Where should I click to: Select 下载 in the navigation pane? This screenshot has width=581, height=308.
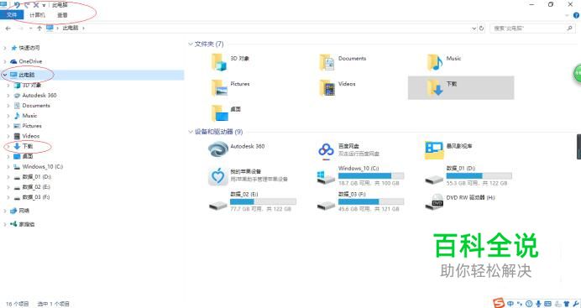(28, 146)
